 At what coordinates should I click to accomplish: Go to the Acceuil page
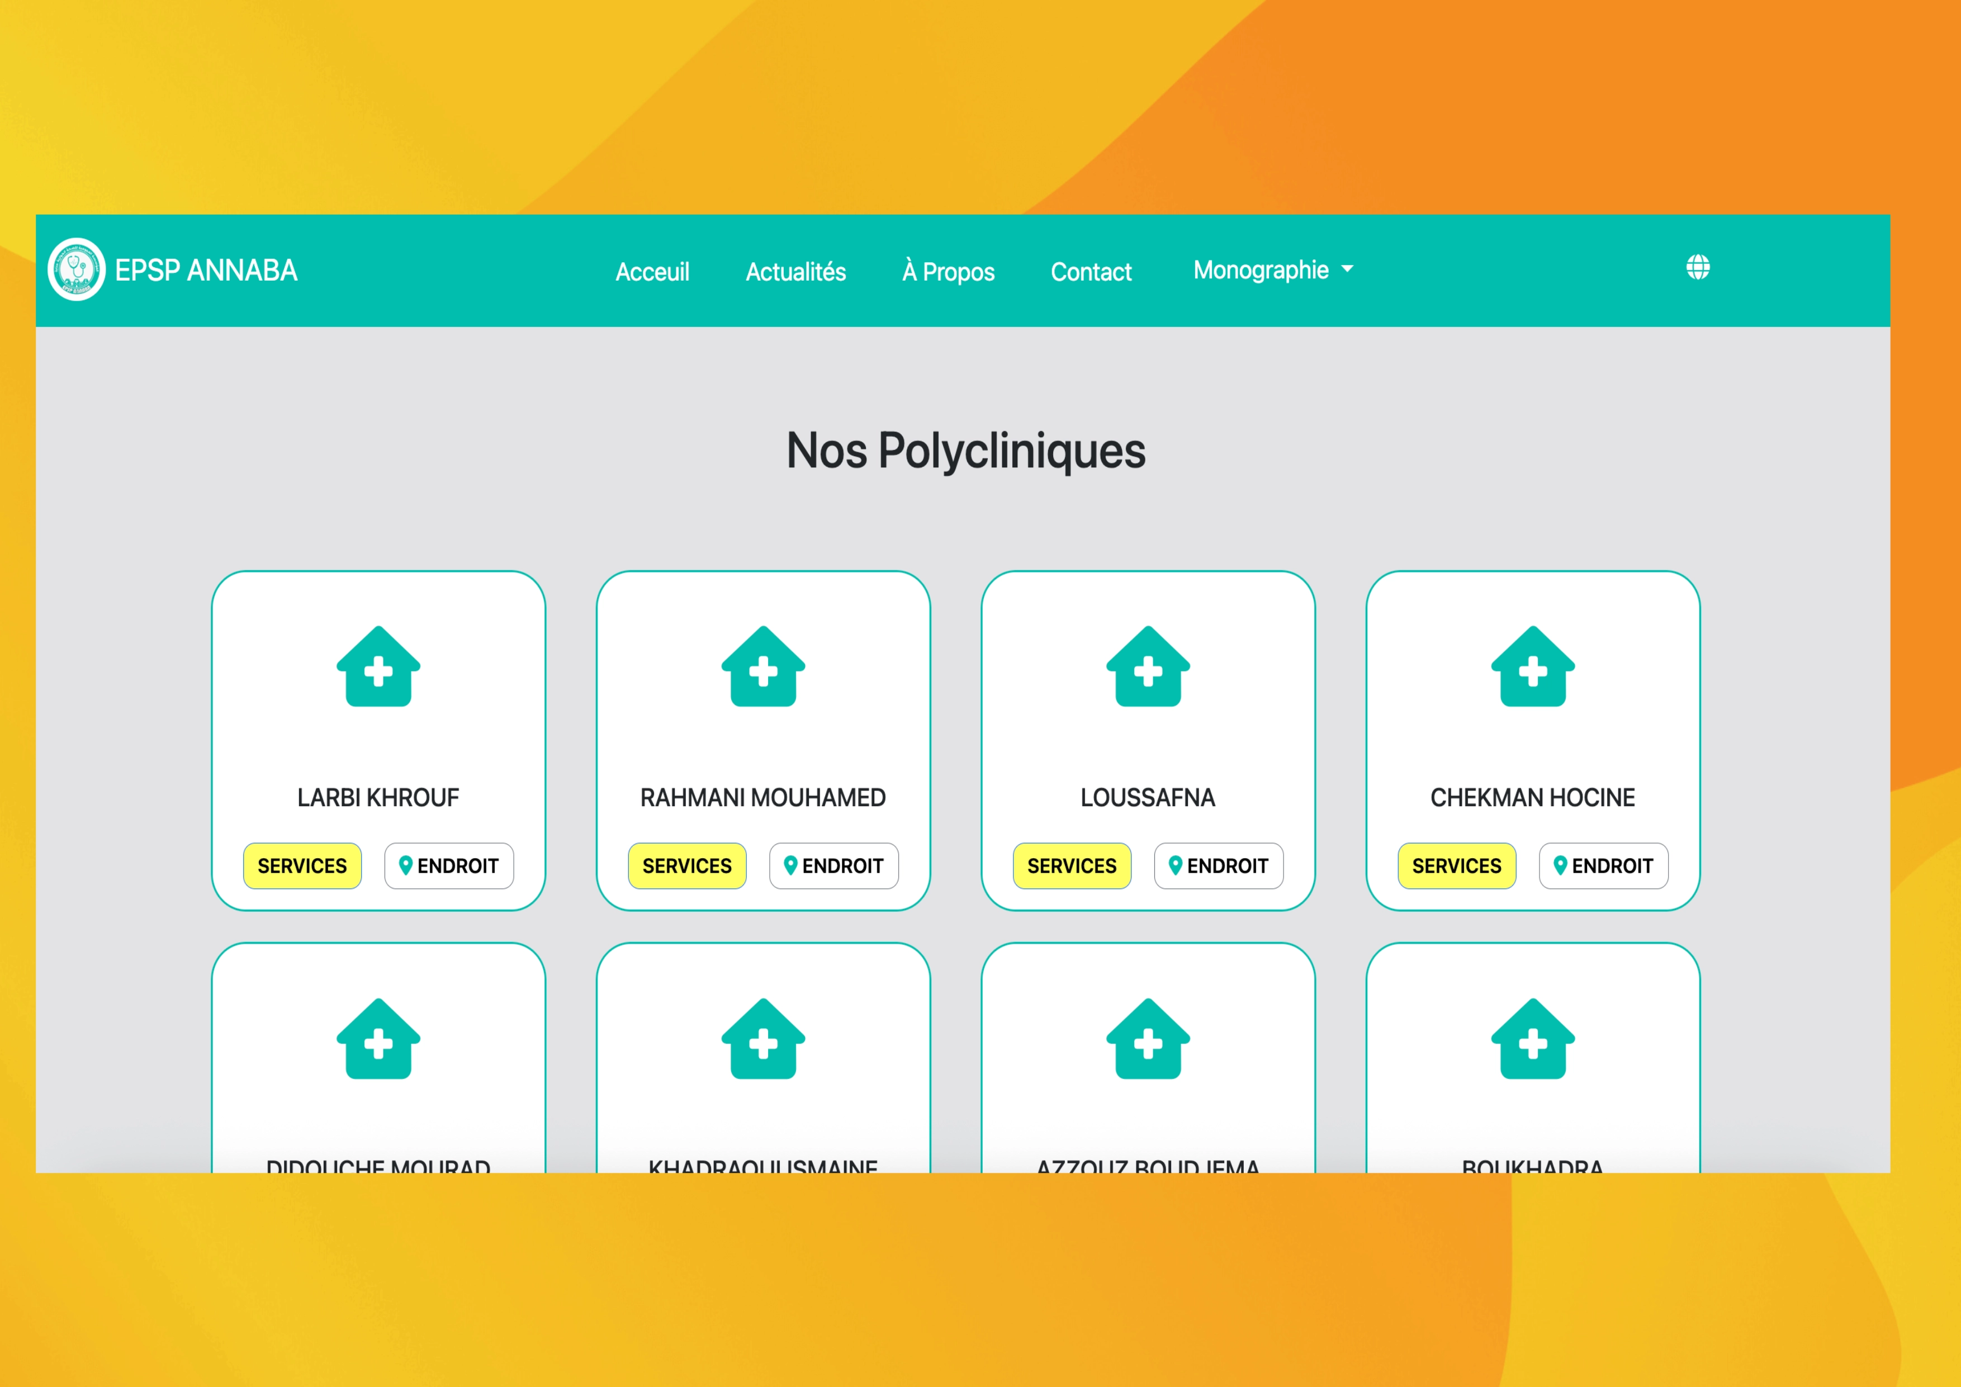(x=652, y=272)
